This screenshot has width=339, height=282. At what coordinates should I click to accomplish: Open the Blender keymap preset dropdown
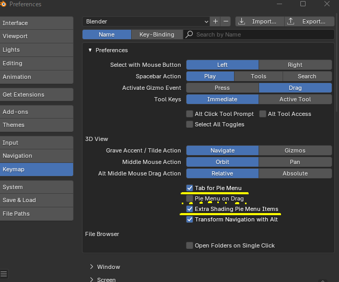(146, 21)
